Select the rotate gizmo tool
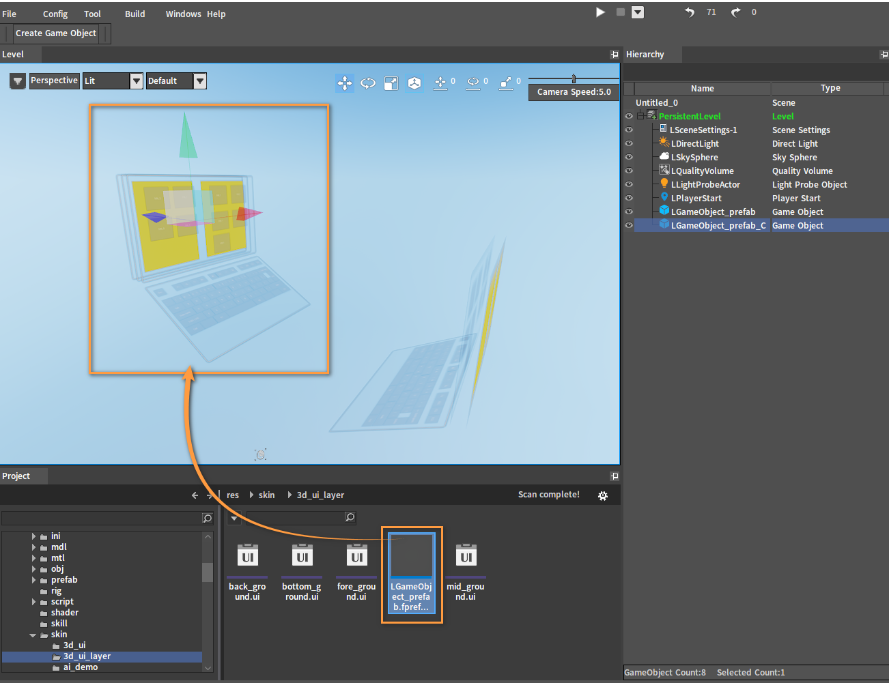This screenshot has width=889, height=683. click(368, 83)
